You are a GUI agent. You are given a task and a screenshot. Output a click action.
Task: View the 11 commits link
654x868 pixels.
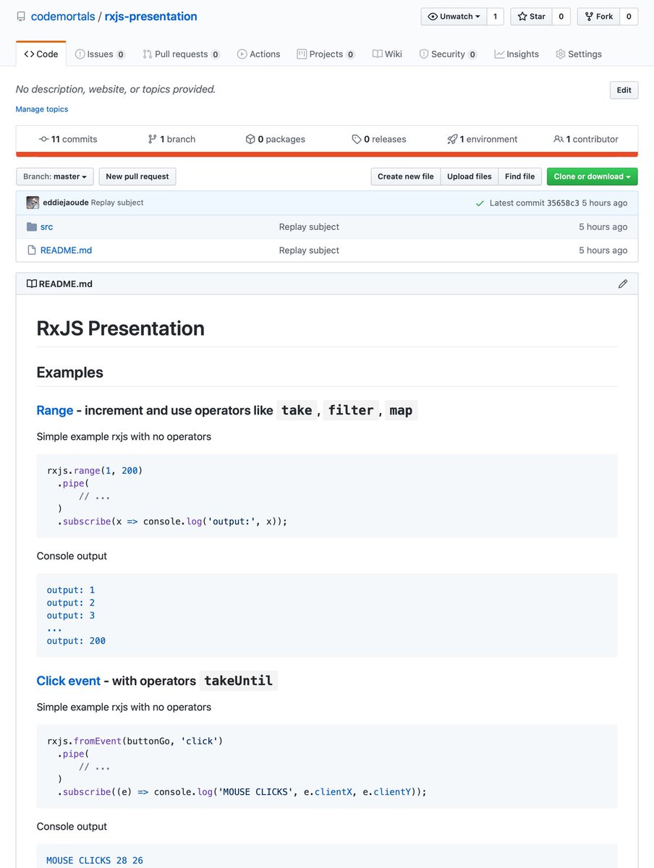(x=68, y=139)
